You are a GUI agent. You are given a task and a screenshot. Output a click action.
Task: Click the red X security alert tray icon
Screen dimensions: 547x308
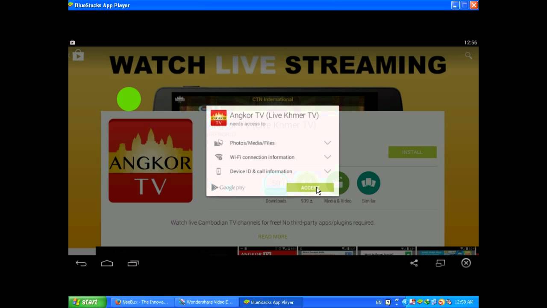(441, 302)
